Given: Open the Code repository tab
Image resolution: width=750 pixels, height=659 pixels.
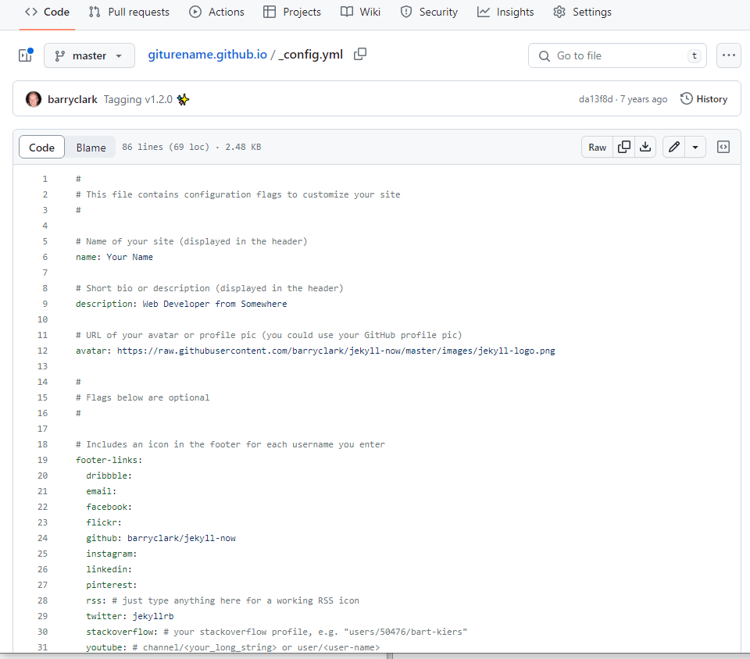Looking at the screenshot, I should coord(47,12).
